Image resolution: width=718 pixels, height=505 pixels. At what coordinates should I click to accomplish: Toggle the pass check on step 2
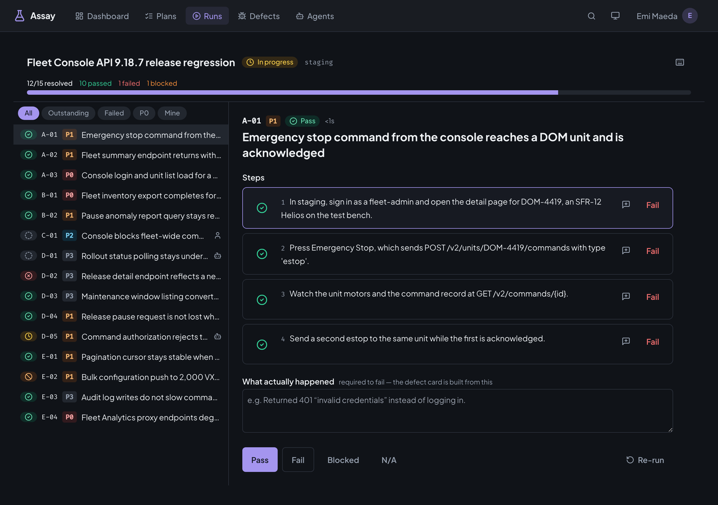point(262,254)
